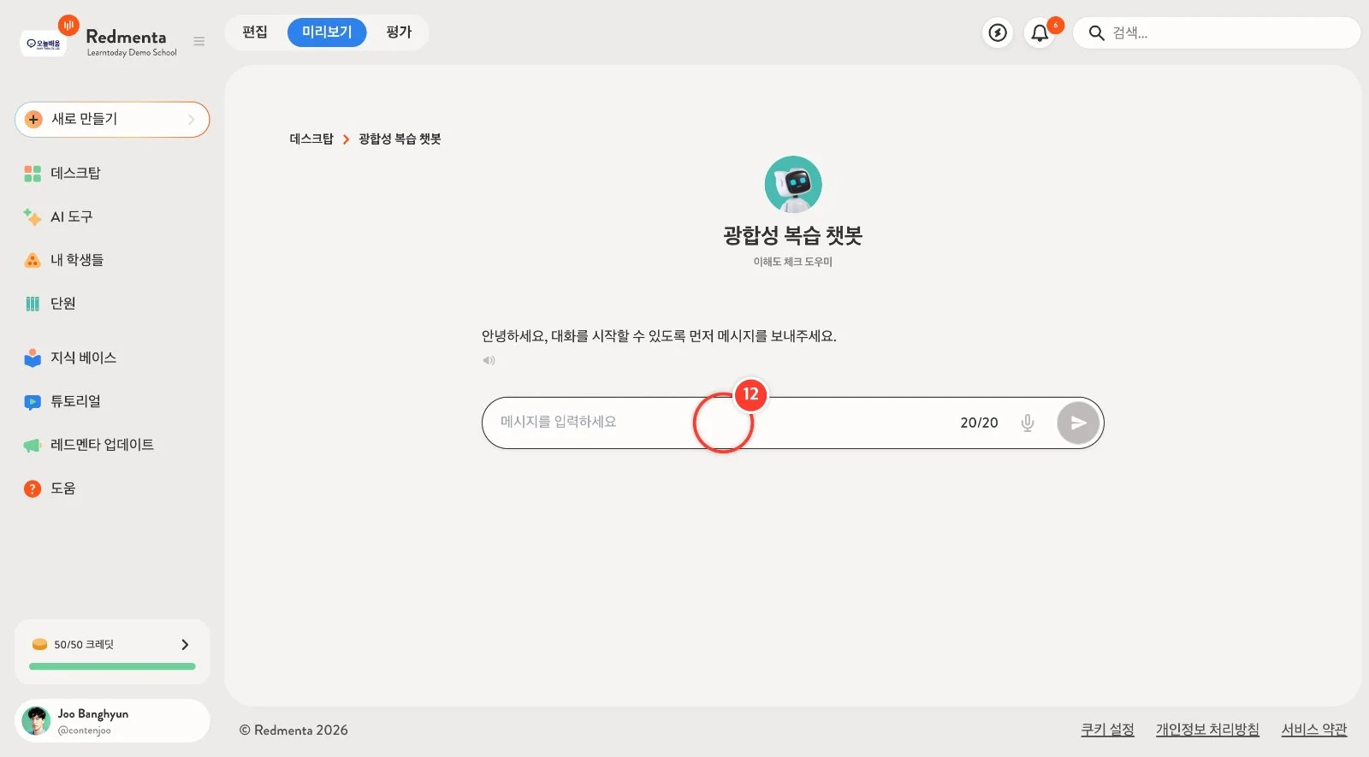Viewport: 1369px width, 757px height.
Task: Click the 튜토리얼 video icon
Action: [33, 401]
